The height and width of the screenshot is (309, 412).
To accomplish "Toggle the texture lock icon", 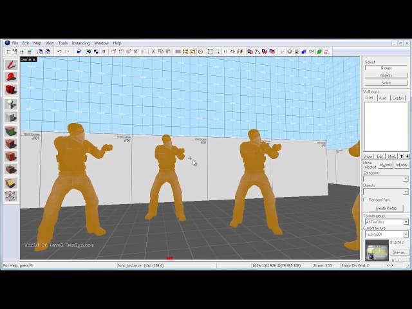I will [x=225, y=51].
